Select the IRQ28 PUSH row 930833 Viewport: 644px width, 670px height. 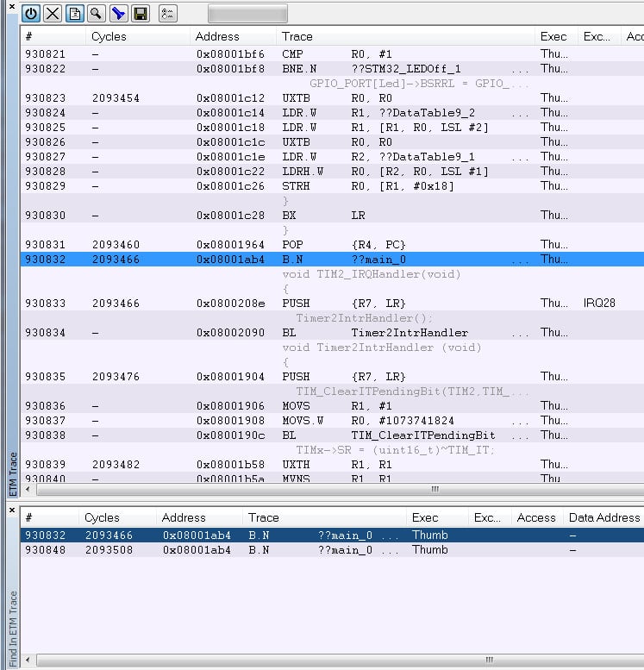point(332,304)
